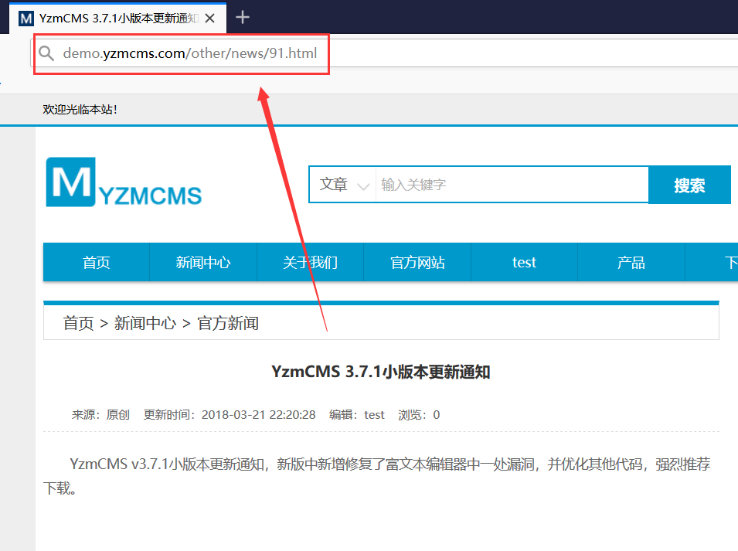Select the YzmCMS 3.7.1 browser tab
Screen dimensions: 738x551
coord(117,19)
